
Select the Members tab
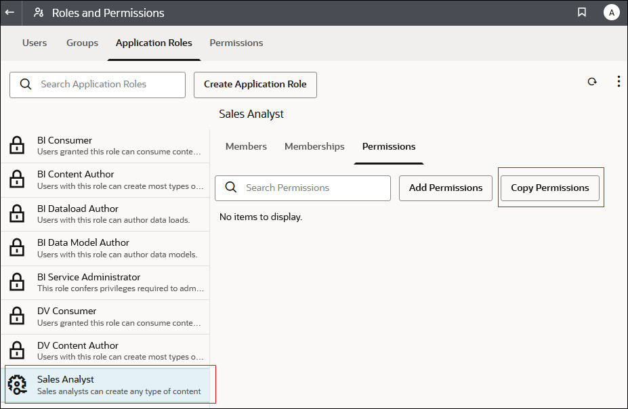[246, 146]
